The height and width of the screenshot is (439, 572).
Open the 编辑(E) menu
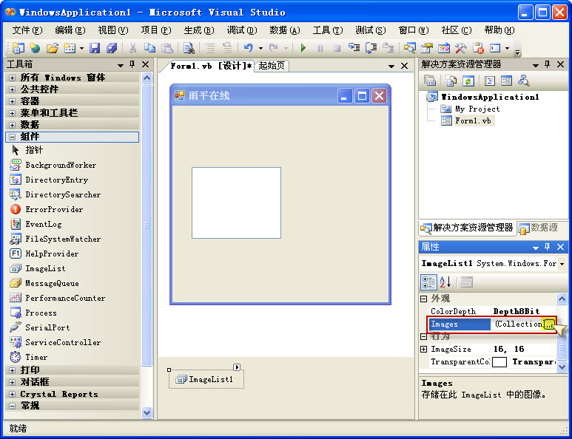[70, 30]
